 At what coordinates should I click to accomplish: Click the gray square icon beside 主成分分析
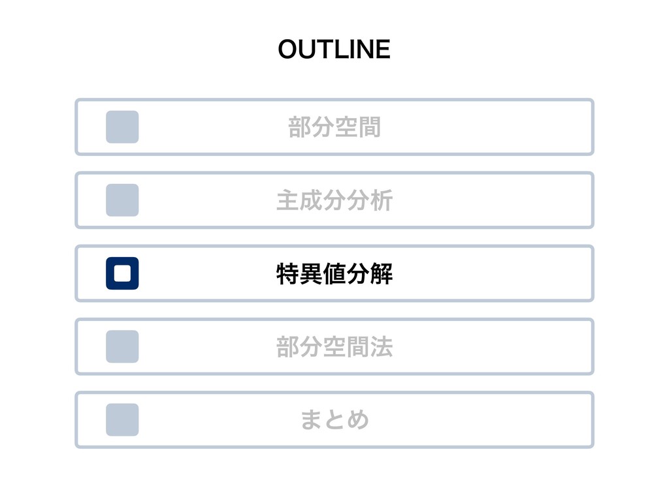(122, 200)
